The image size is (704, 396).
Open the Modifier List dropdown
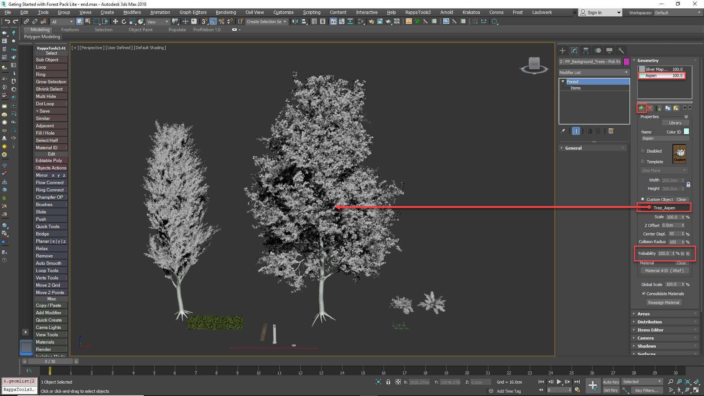point(625,72)
